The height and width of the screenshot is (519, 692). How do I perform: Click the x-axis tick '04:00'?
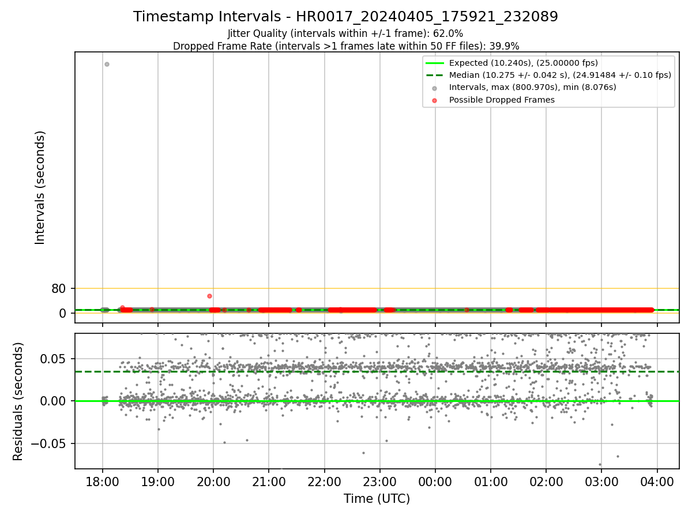coord(657,482)
